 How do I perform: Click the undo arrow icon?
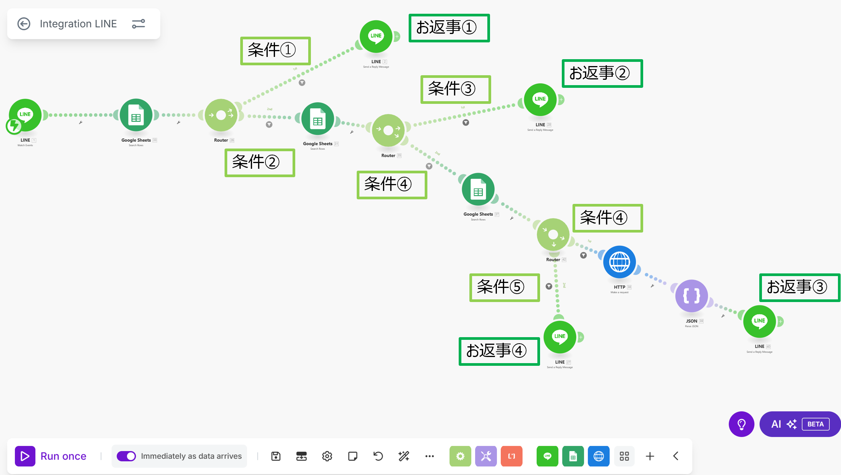pyautogui.click(x=378, y=456)
